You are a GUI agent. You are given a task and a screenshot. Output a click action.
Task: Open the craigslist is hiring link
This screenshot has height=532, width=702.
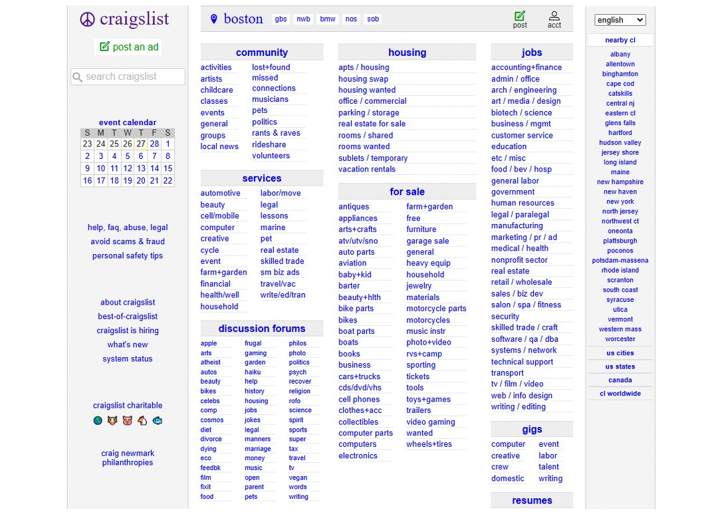coord(128,331)
